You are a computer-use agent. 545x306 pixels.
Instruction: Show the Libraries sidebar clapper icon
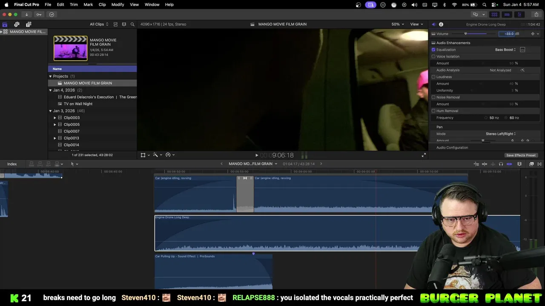tap(5, 24)
